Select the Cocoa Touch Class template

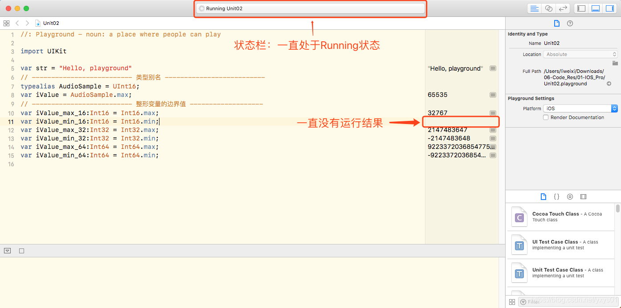560,217
